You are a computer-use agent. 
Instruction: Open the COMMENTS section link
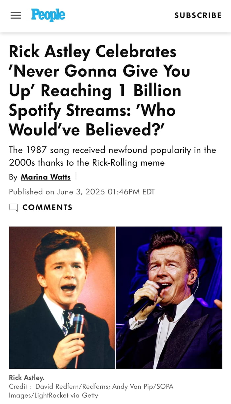47,207
